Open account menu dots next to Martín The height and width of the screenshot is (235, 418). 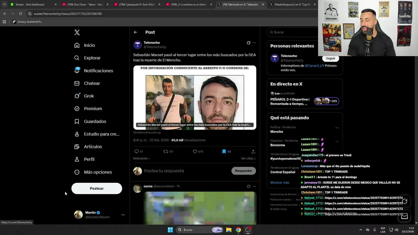tap(123, 215)
